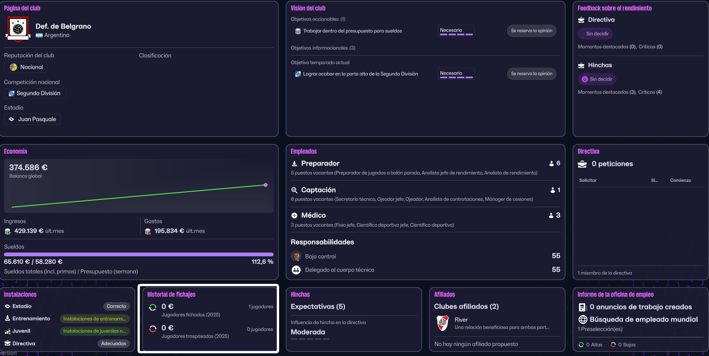Click the Ingresos coins icon

point(8,231)
